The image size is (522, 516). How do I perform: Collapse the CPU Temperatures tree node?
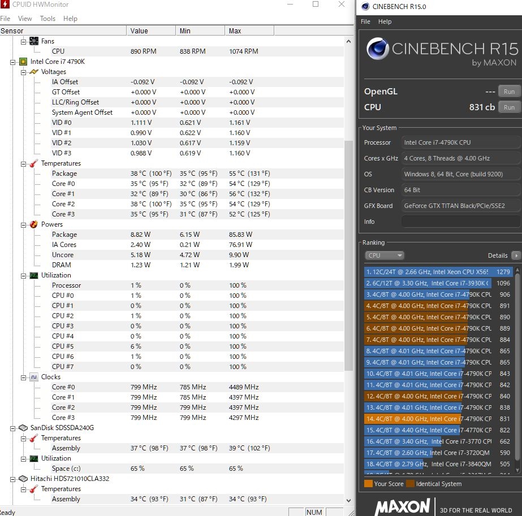23,164
